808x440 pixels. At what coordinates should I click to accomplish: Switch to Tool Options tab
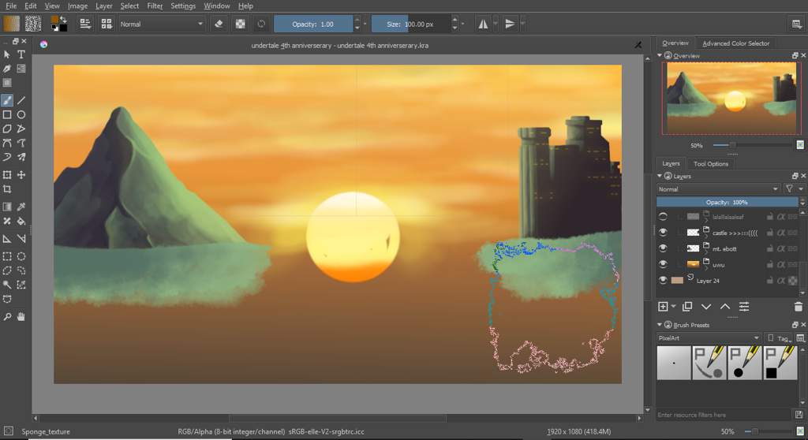click(711, 164)
